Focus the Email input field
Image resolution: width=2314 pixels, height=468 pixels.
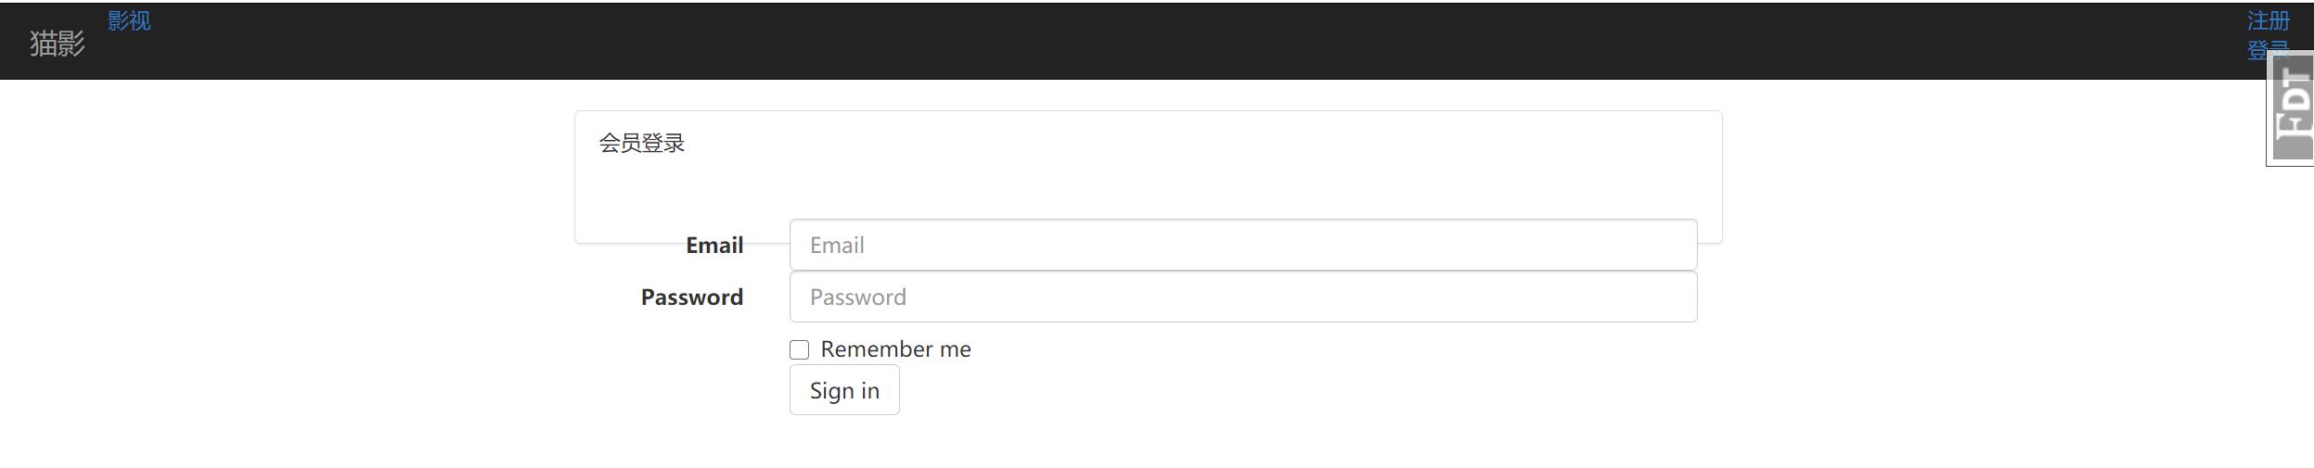click(x=1242, y=246)
